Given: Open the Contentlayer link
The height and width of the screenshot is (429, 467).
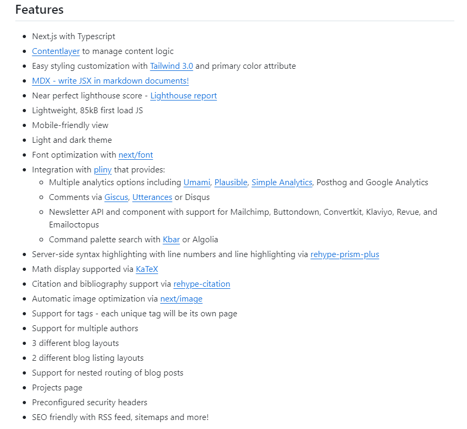Looking at the screenshot, I should pyautogui.click(x=56, y=51).
